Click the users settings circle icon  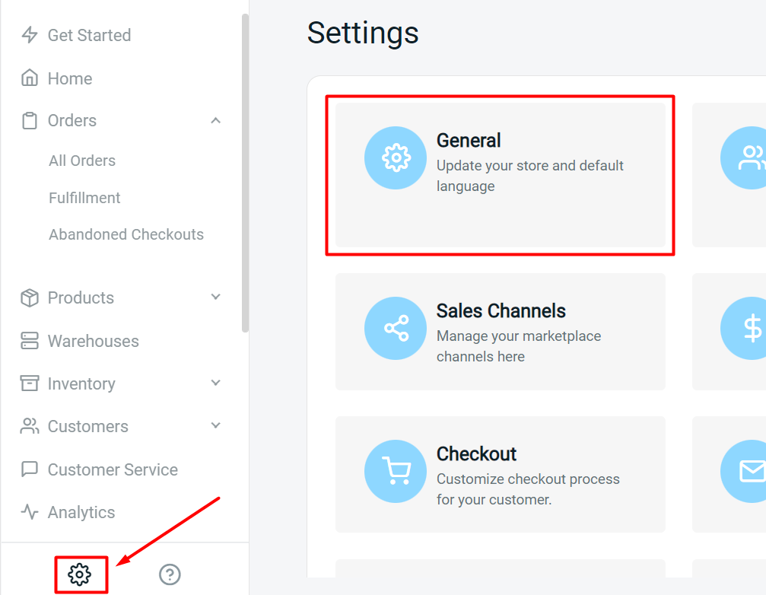751,158
